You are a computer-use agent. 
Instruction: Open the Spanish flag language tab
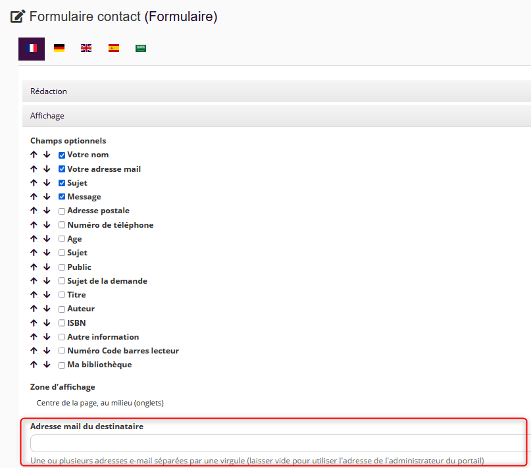(114, 49)
